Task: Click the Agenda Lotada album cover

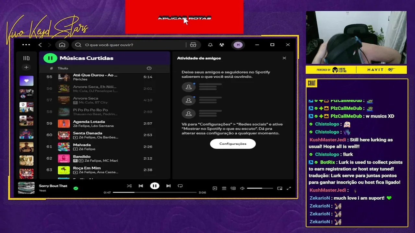Action: tap(64, 124)
